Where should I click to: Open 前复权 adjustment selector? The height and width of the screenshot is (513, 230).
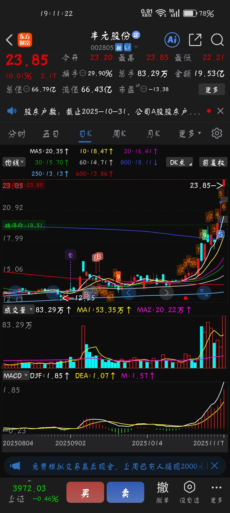pyautogui.click(x=213, y=162)
